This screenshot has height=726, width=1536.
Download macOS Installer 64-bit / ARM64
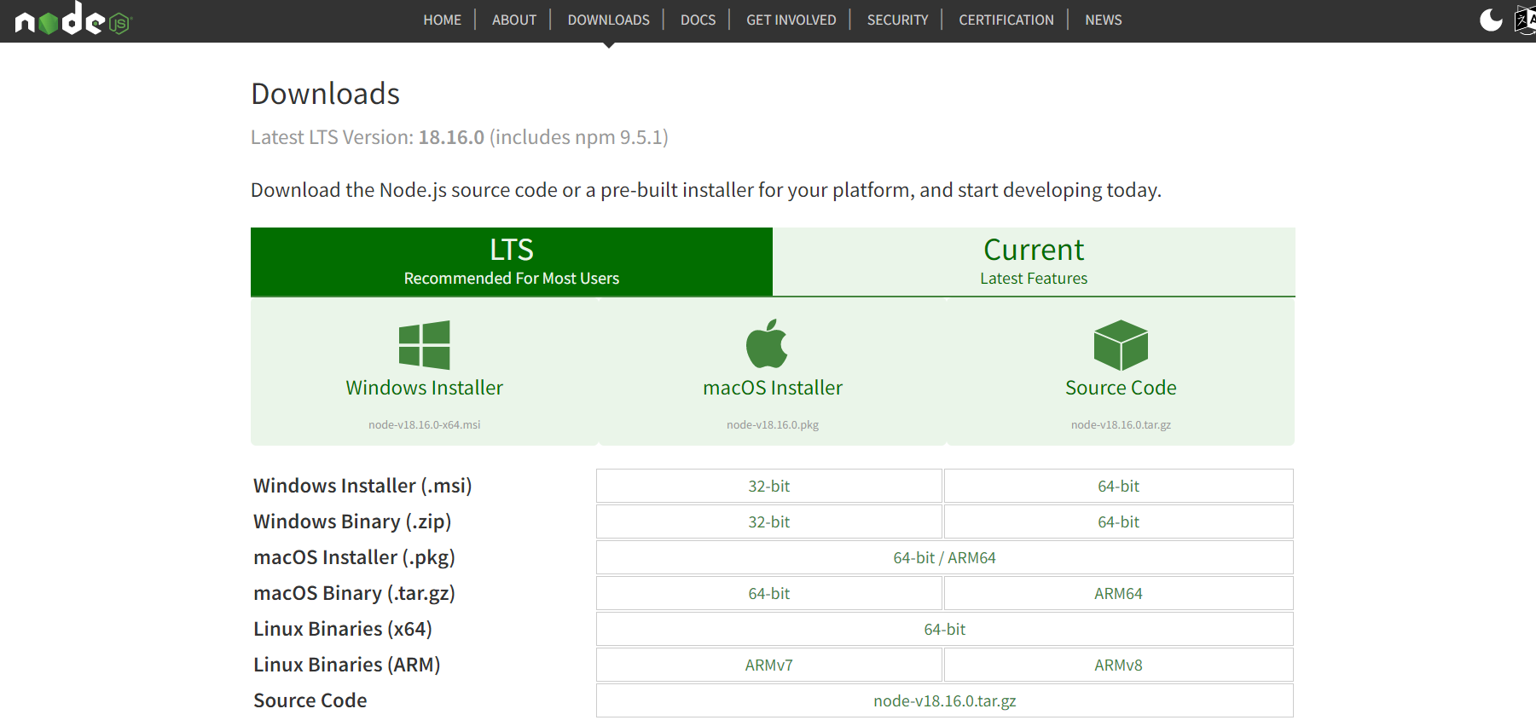(945, 557)
